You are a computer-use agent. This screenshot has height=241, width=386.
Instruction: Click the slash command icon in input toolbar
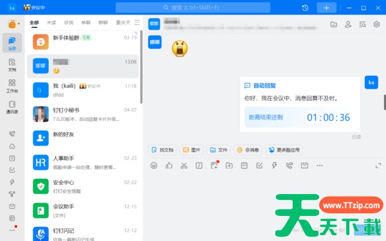[199, 166]
